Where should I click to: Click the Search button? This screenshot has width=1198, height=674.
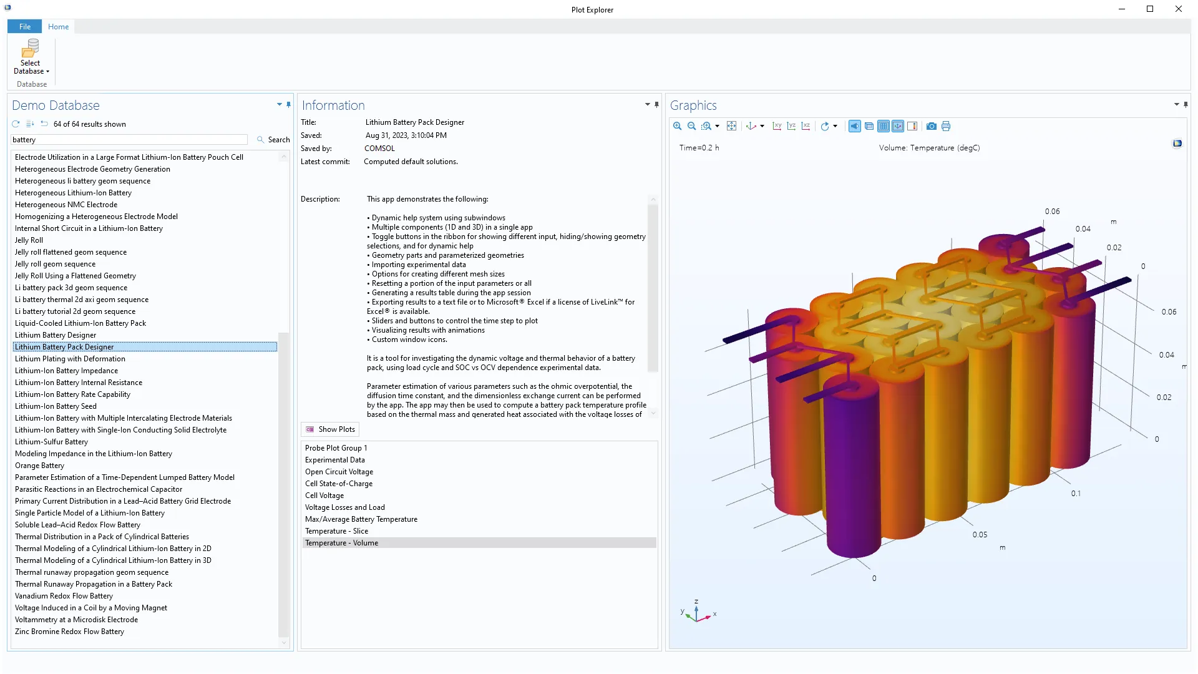(x=273, y=140)
